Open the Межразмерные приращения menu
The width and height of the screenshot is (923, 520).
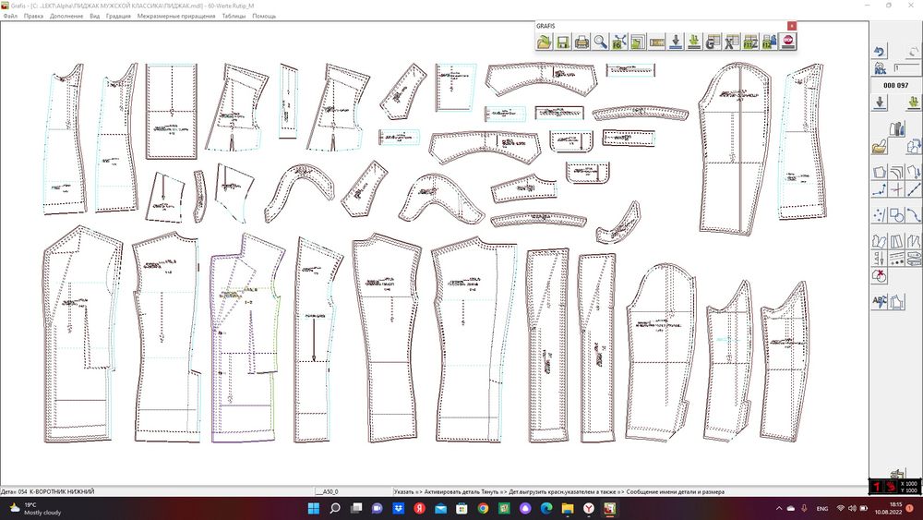coord(176,16)
